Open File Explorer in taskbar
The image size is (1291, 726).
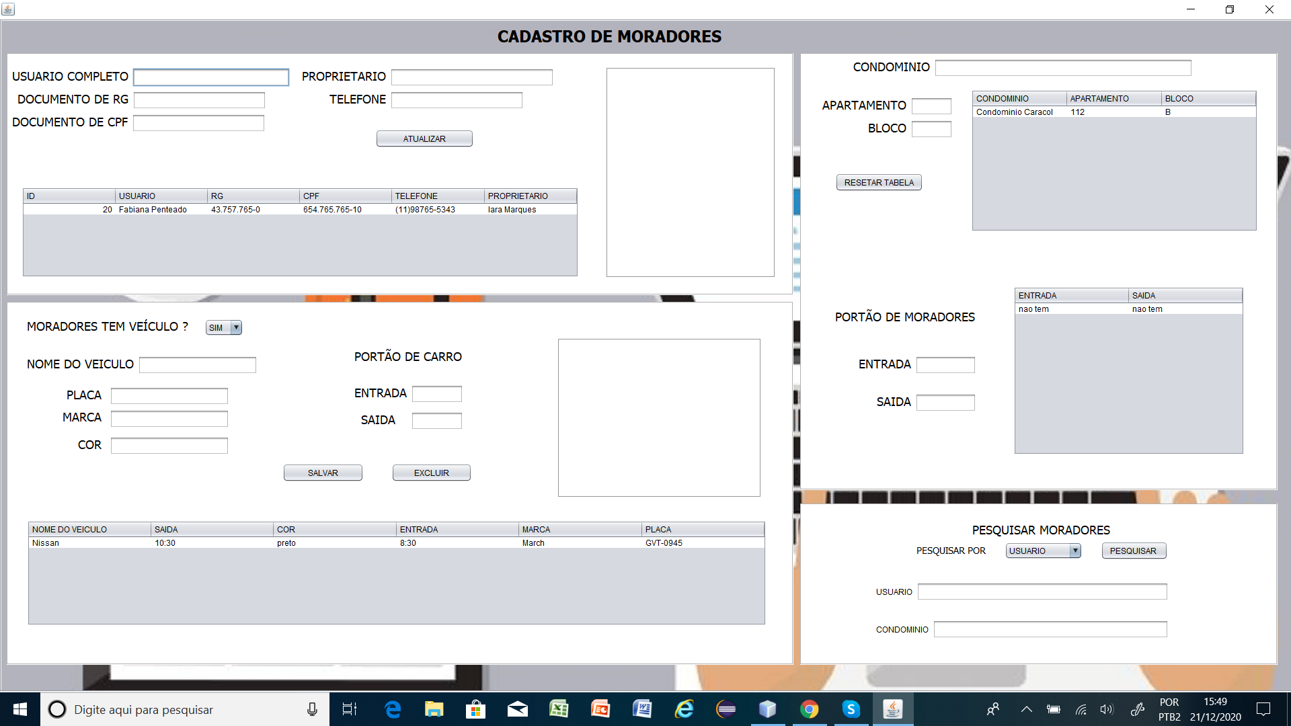pyautogui.click(x=434, y=709)
